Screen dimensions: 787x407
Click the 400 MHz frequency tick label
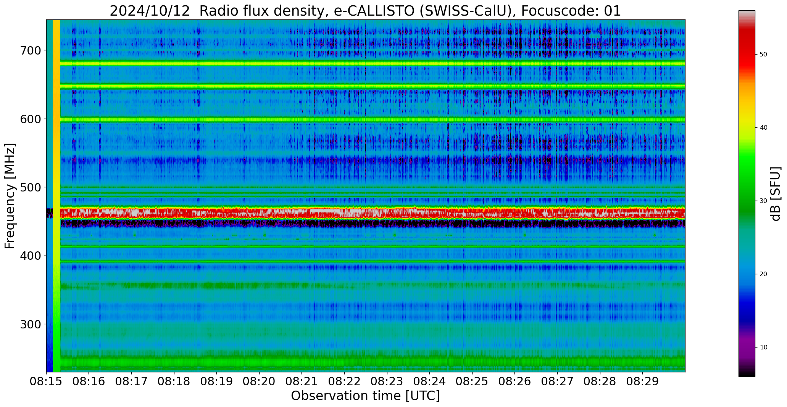point(31,256)
